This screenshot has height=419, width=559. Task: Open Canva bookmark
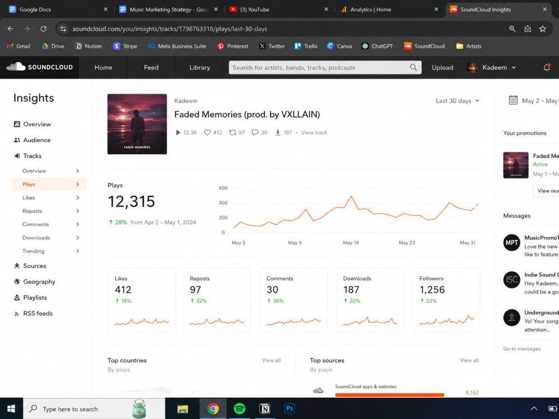coord(339,46)
